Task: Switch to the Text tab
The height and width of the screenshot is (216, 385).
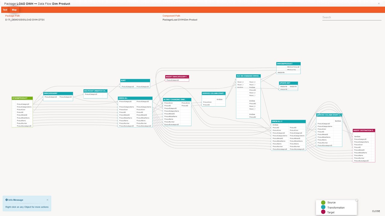Action: click(5, 10)
